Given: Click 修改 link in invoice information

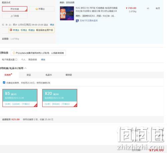Looking at the screenshot, I should pos(43,60).
